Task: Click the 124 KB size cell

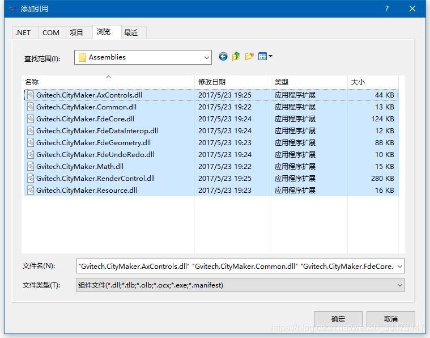Action: (382, 119)
